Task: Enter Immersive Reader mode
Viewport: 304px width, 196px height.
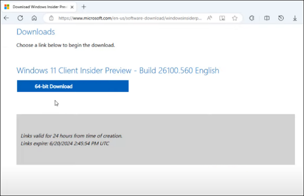Action: tap(222, 18)
